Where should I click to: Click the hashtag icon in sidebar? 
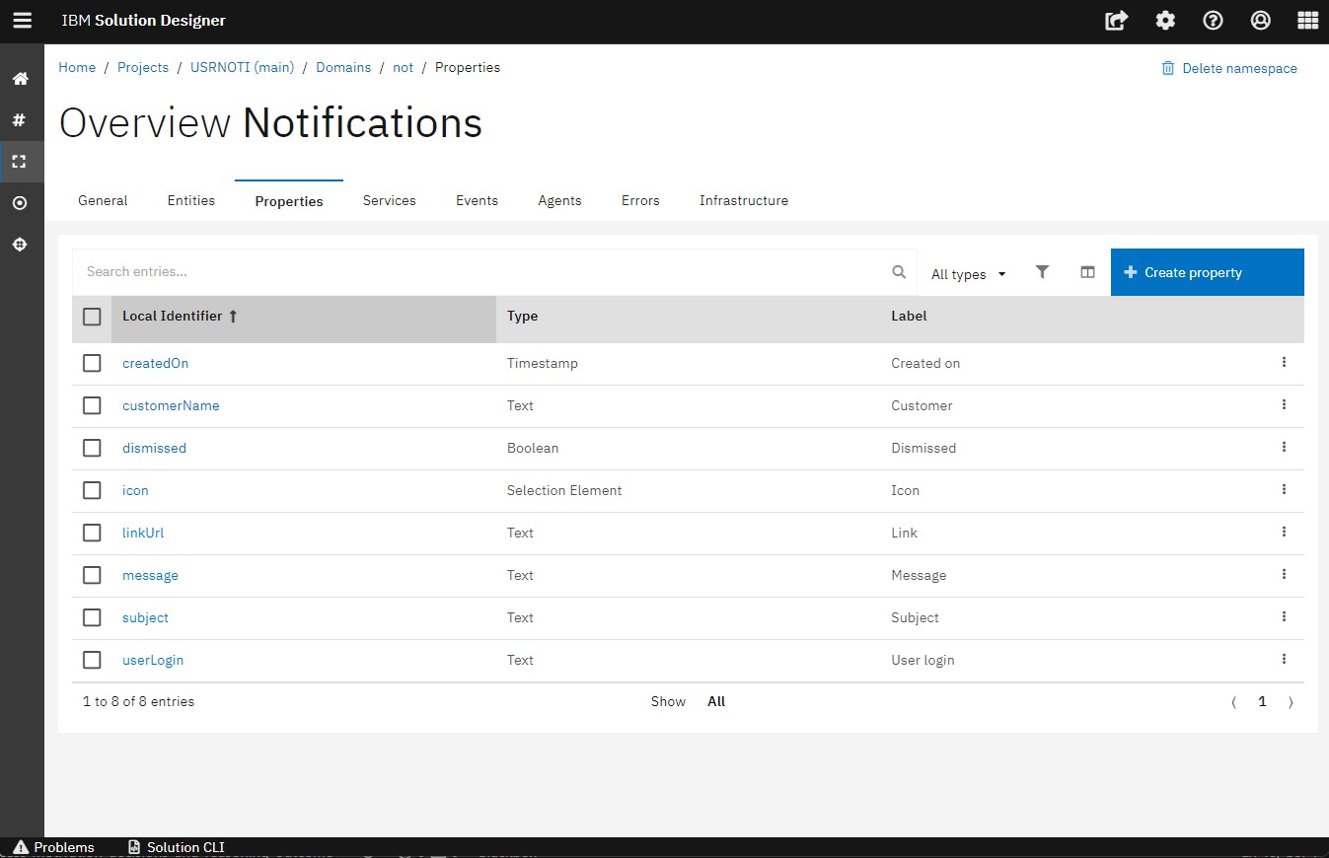20,120
